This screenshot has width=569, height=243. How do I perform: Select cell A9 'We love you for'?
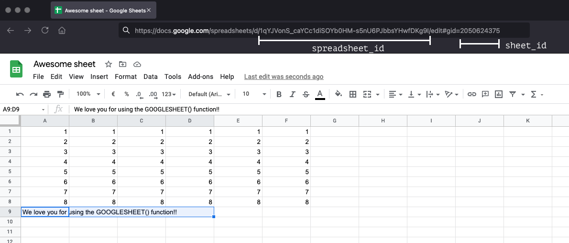[x=45, y=212]
